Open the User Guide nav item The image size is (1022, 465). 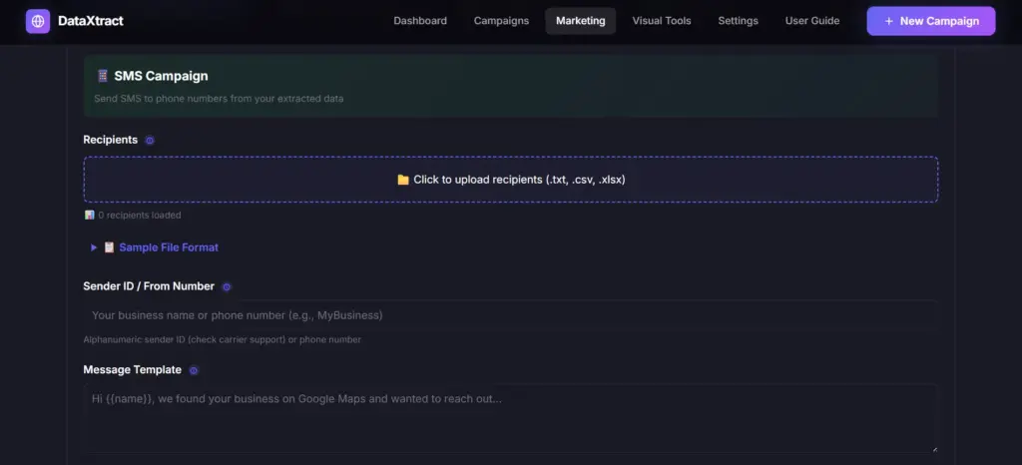(812, 21)
